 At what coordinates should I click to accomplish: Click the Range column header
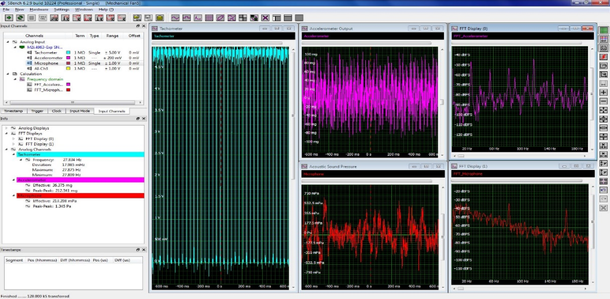(112, 36)
